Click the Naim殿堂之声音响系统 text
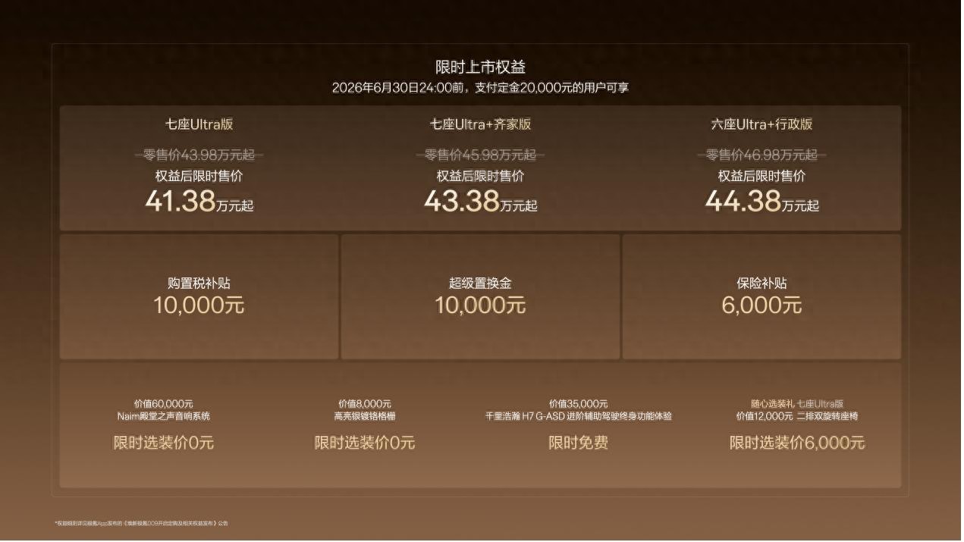The image size is (964, 542). tap(163, 416)
